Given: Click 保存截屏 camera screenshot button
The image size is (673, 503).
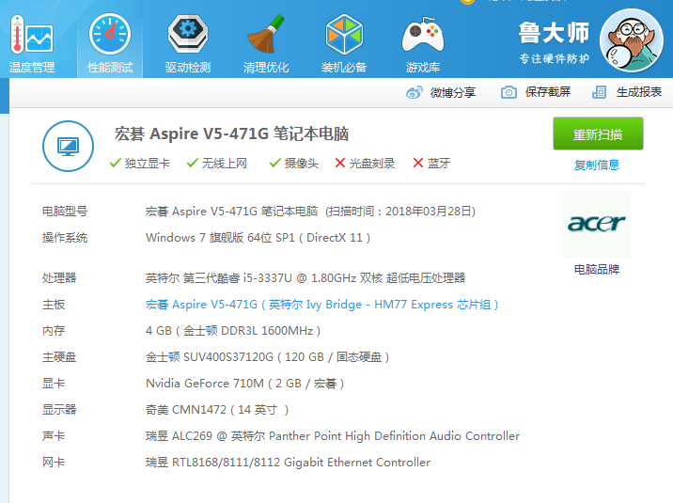Looking at the screenshot, I should 509,92.
